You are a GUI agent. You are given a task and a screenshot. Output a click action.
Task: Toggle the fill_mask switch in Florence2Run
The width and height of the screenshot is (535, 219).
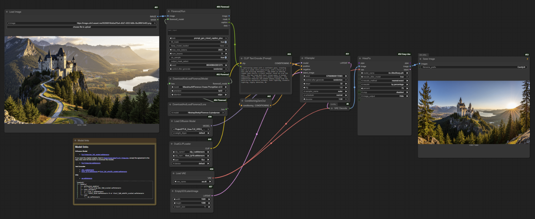click(225, 42)
